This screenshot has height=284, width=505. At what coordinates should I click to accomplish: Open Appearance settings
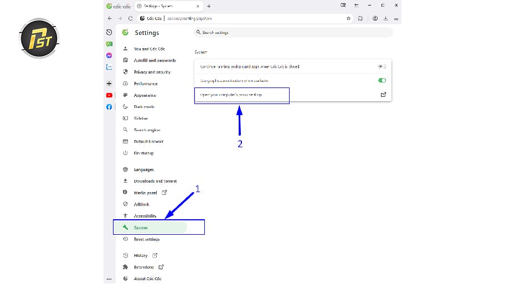coord(145,95)
